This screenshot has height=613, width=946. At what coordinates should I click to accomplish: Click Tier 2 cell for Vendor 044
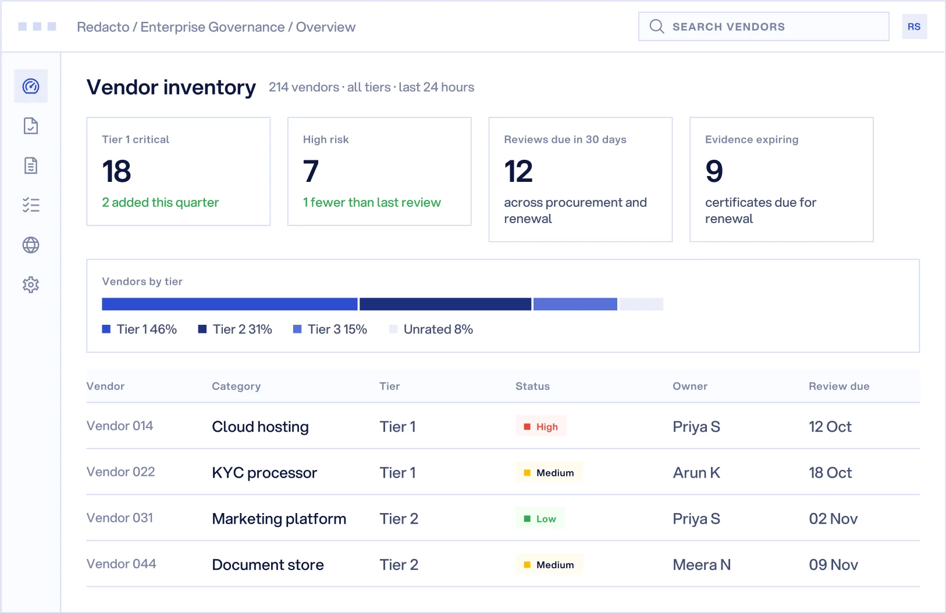pos(399,565)
